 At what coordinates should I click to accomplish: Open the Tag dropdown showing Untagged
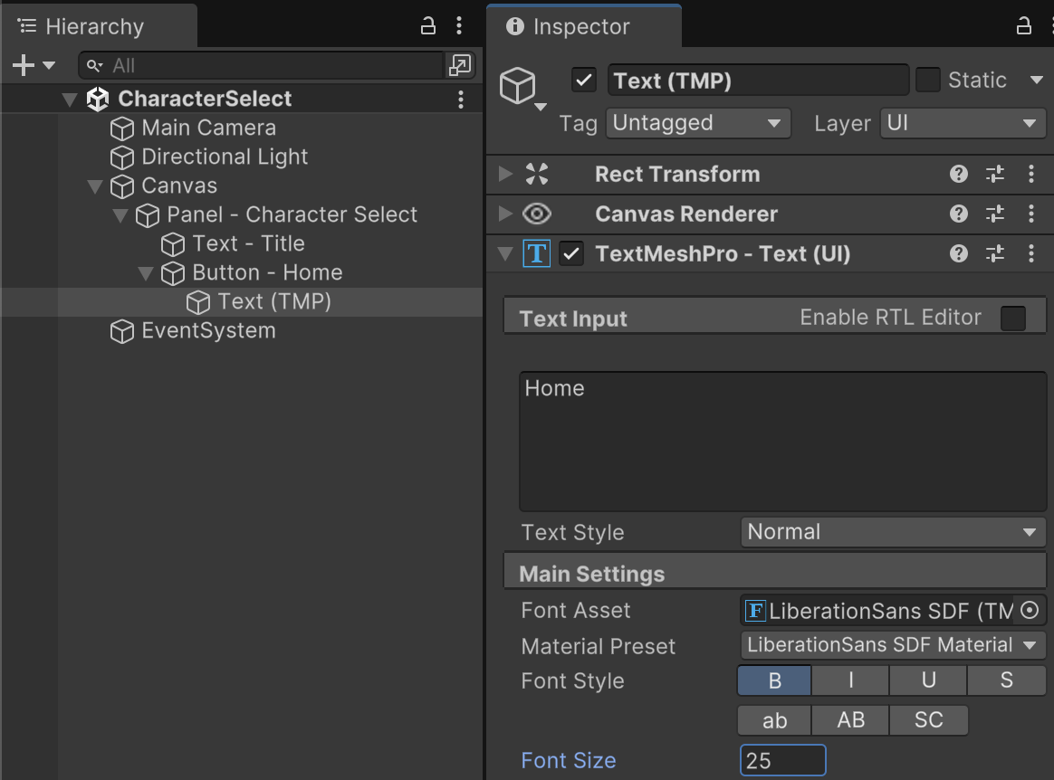pyautogui.click(x=697, y=123)
